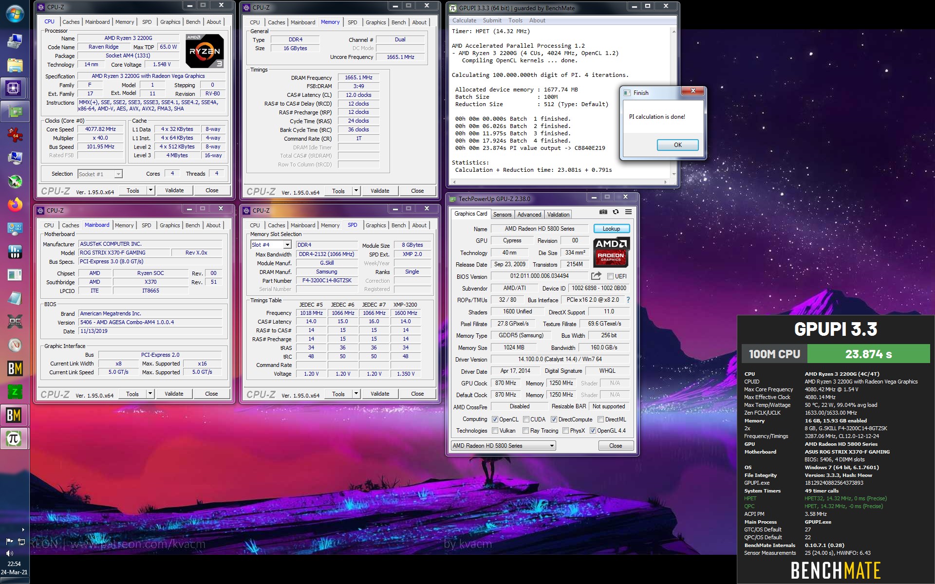Click the Lookup button in GPU-Z
This screenshot has height=584, width=935.
coord(611,229)
